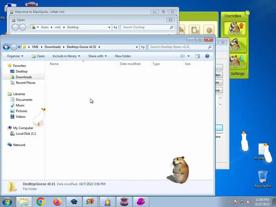276x207 pixels.
Task: Open the Share with dropdown
Action: (x=98, y=56)
